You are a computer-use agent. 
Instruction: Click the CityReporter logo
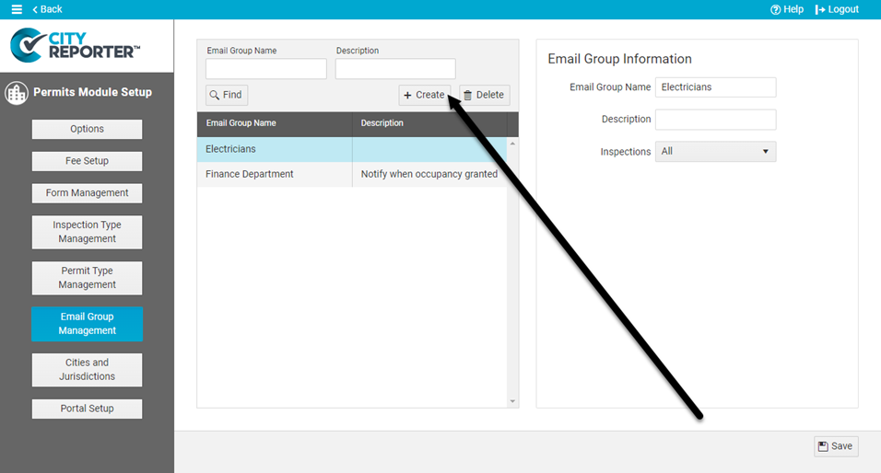click(75, 45)
